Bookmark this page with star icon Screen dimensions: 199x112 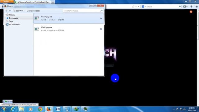[133, 7]
